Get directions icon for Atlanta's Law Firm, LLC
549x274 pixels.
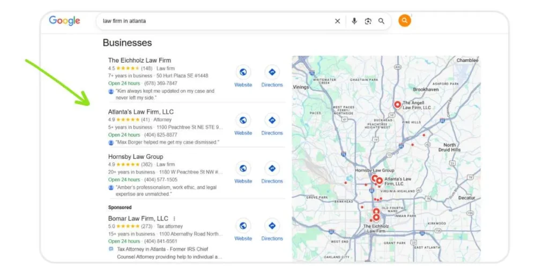click(272, 120)
